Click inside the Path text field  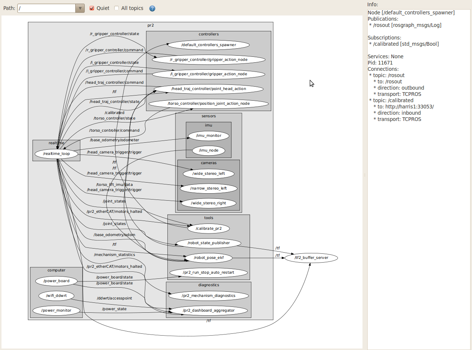coord(46,8)
